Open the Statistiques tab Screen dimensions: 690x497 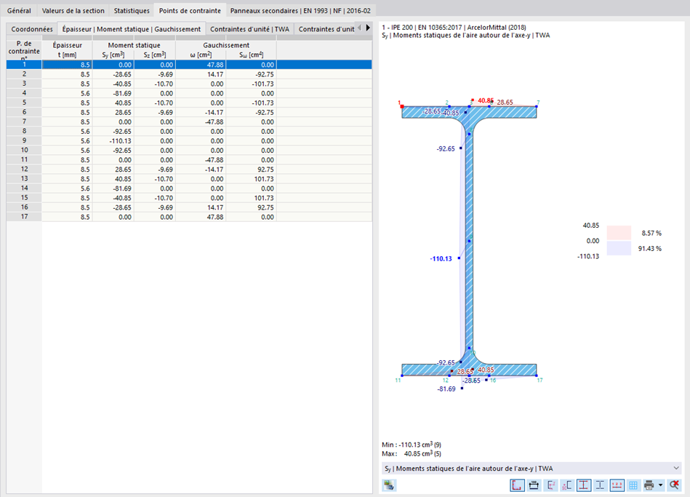132,11
